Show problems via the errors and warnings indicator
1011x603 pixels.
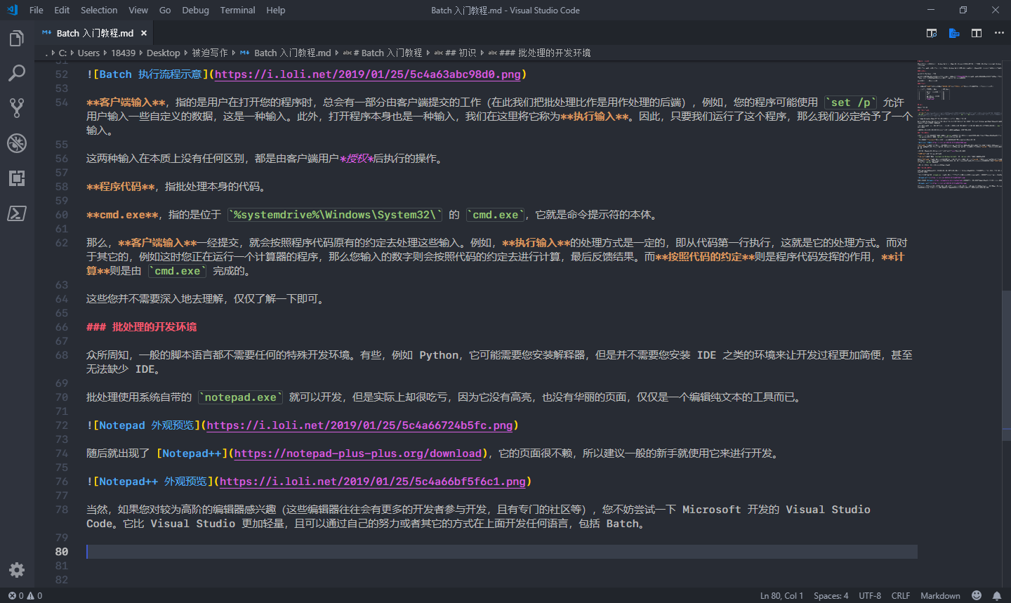[x=25, y=595]
